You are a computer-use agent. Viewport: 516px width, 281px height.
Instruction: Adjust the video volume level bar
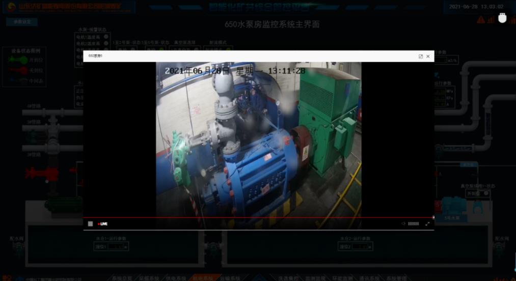[x=414, y=223]
